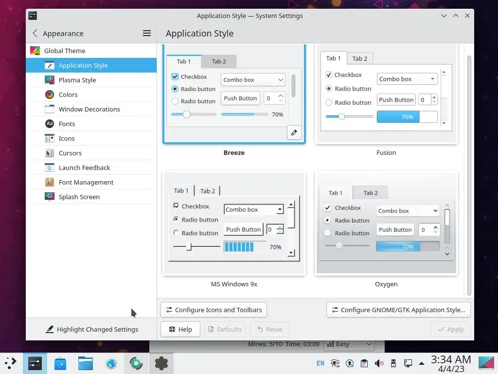
Task: Open the Breeze combo box
Action: pyautogui.click(x=253, y=80)
